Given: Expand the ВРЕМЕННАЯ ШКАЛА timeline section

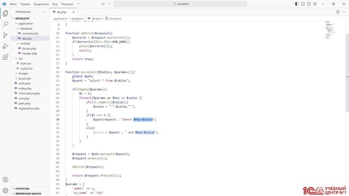Looking at the screenshot, I should (31, 194).
